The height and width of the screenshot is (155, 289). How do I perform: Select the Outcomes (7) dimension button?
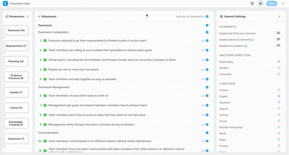tap(16, 139)
